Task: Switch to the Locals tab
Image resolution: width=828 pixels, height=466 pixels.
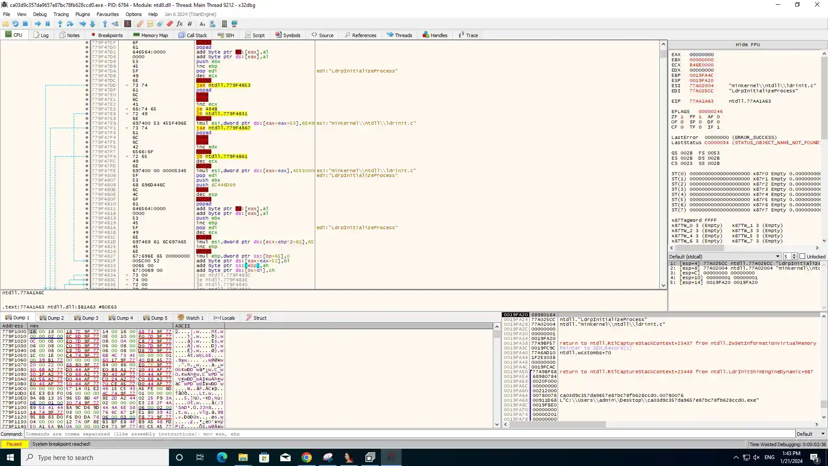Action: point(224,318)
